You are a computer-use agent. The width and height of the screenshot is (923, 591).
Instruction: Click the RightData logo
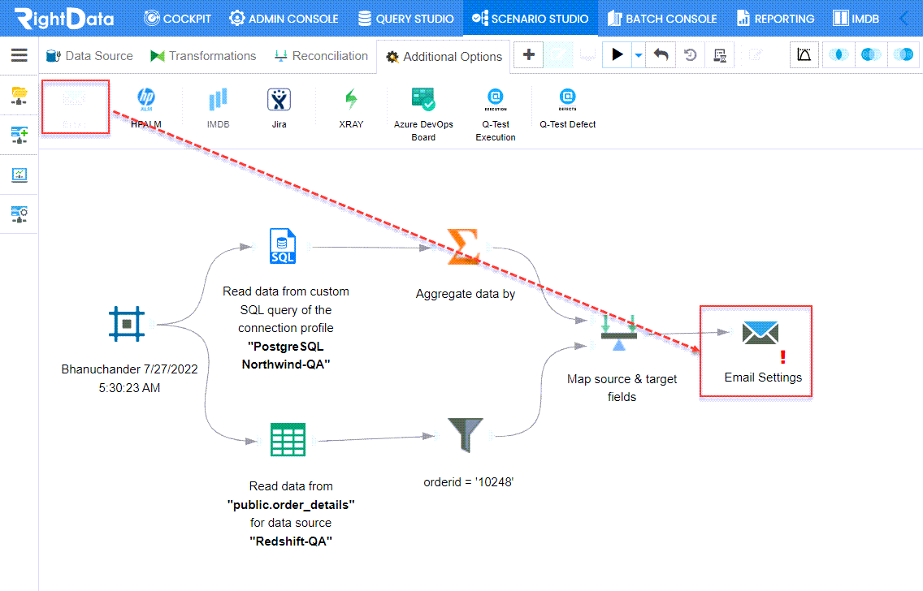pyautogui.click(x=64, y=18)
